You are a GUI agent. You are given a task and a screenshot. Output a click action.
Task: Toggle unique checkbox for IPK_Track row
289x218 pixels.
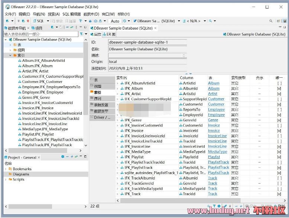coord(279,194)
